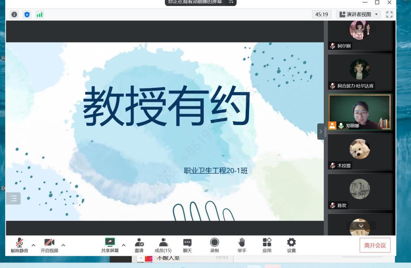The width and height of the screenshot is (411, 268).
Task: Click 解除静音 to unmute microphone
Action: [19, 245]
